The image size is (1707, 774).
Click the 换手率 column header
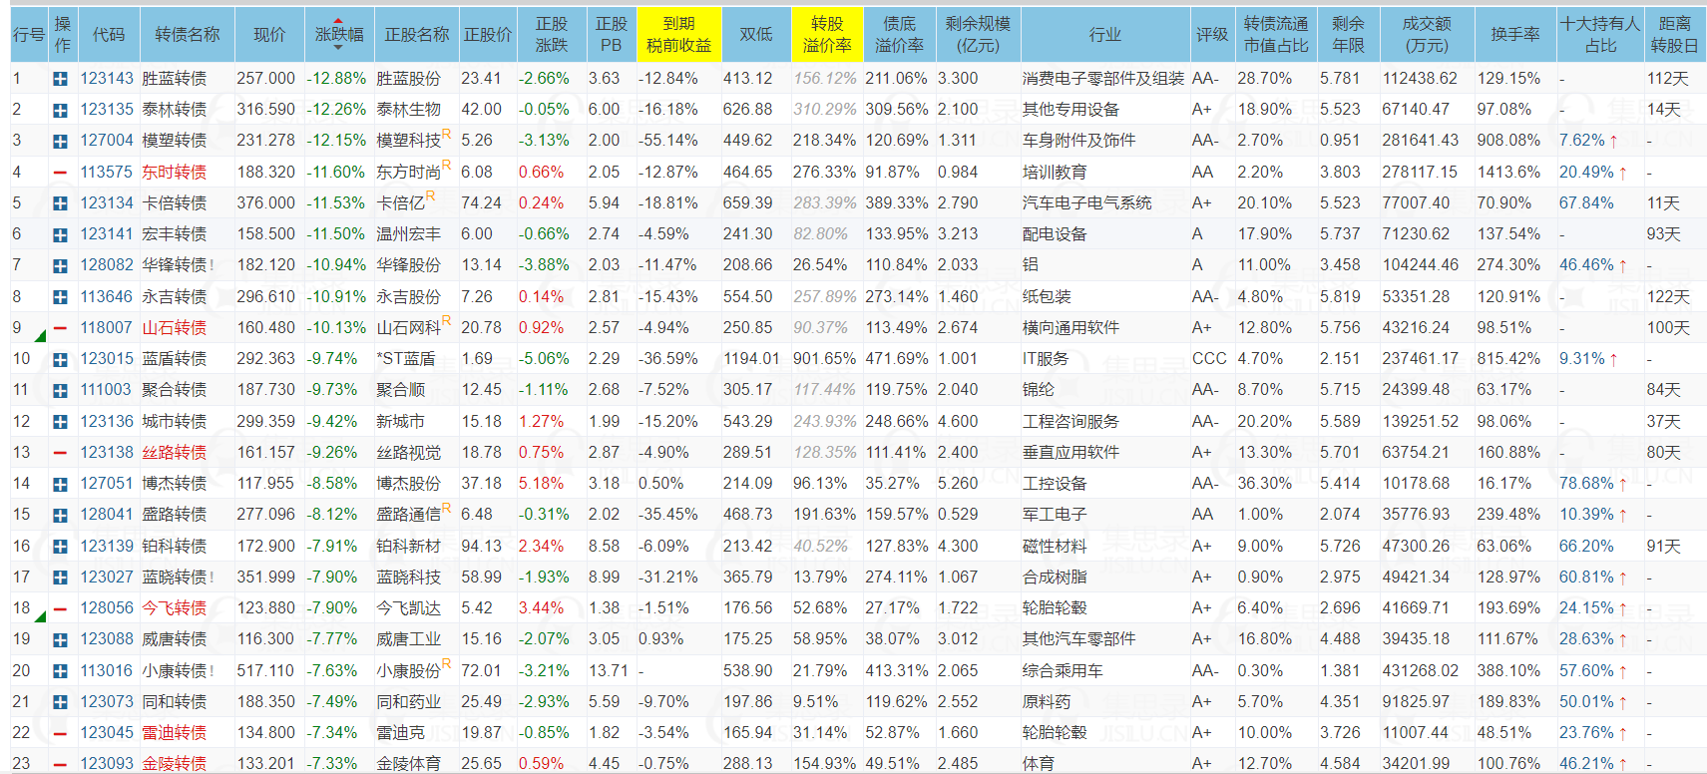[x=1515, y=34]
